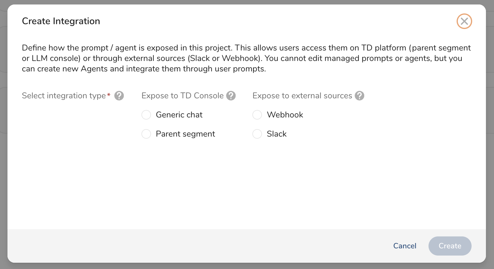Pick the Webhook radio button
494x269 pixels.
click(257, 115)
